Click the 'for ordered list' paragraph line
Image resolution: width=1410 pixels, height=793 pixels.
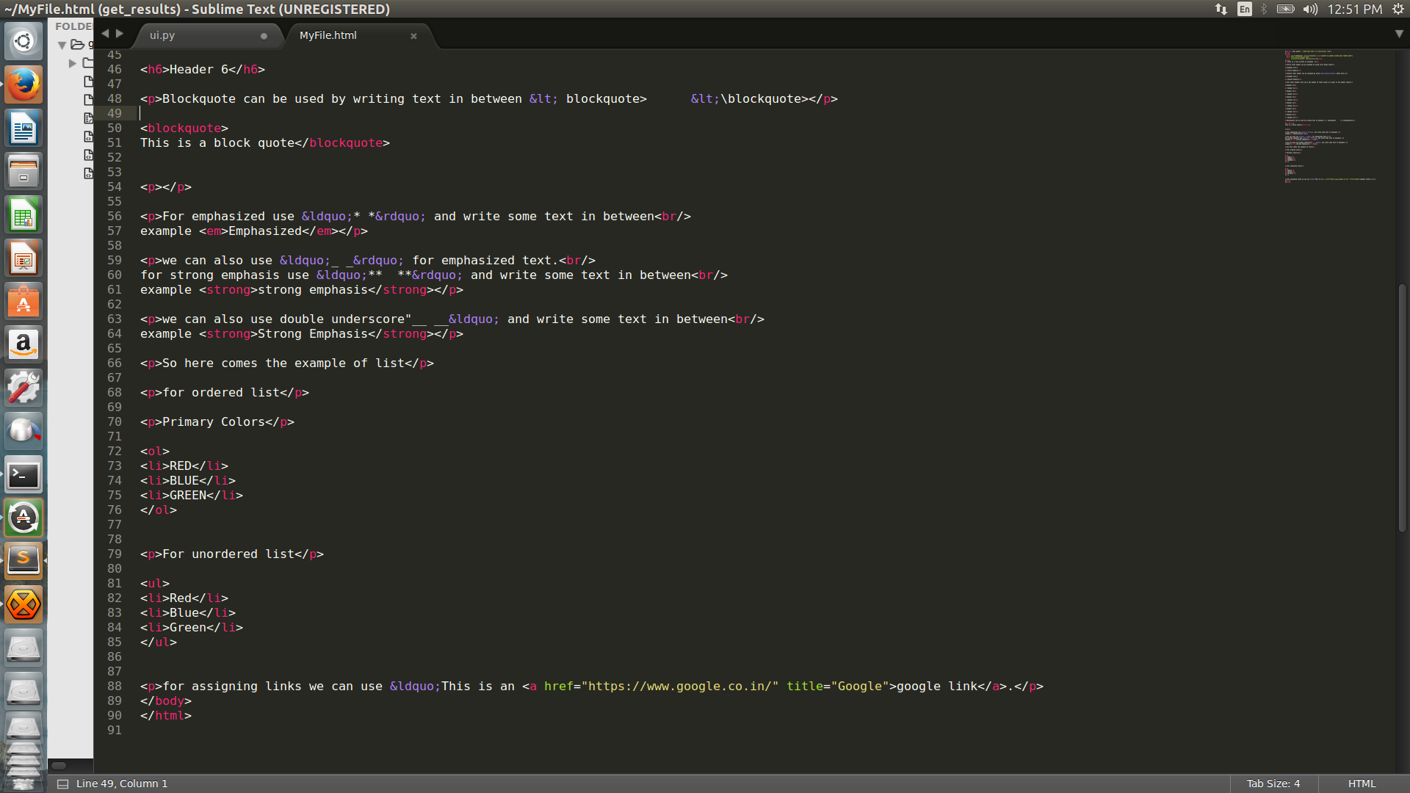coord(225,393)
